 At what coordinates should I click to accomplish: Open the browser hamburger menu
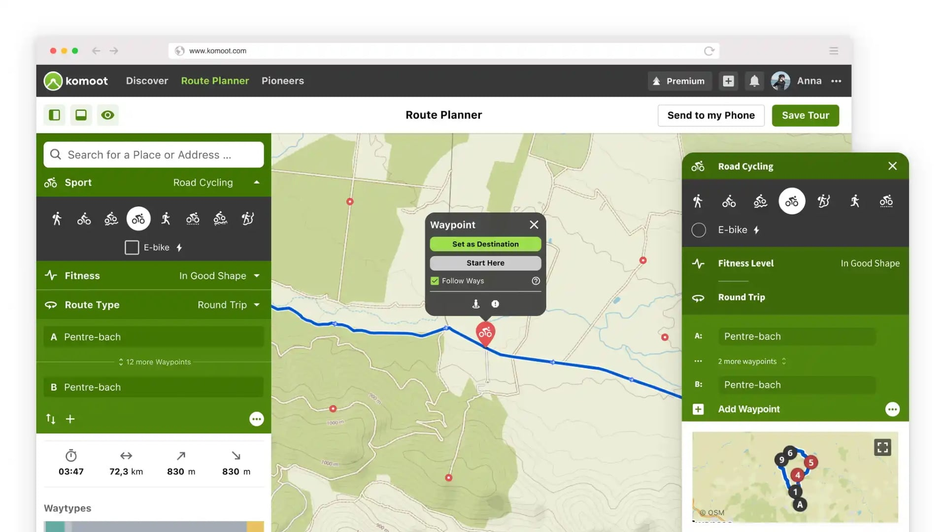[834, 51]
